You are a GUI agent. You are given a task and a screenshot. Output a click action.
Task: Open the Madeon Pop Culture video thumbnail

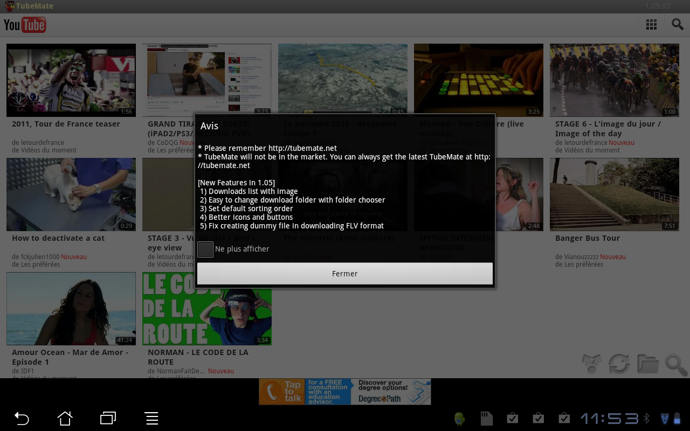(479, 80)
